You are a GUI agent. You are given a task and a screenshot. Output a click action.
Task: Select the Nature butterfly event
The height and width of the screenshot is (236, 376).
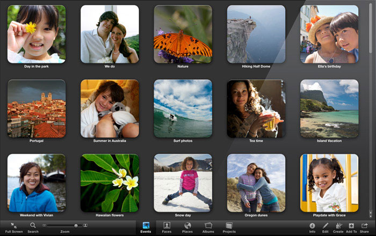(x=183, y=34)
